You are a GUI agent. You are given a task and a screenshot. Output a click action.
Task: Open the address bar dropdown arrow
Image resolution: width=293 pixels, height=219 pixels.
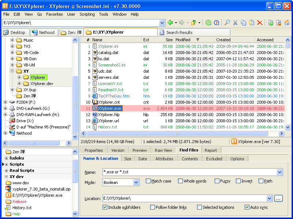(x=162, y=23)
